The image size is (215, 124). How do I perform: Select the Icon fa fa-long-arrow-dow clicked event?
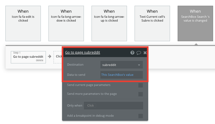[66, 23]
